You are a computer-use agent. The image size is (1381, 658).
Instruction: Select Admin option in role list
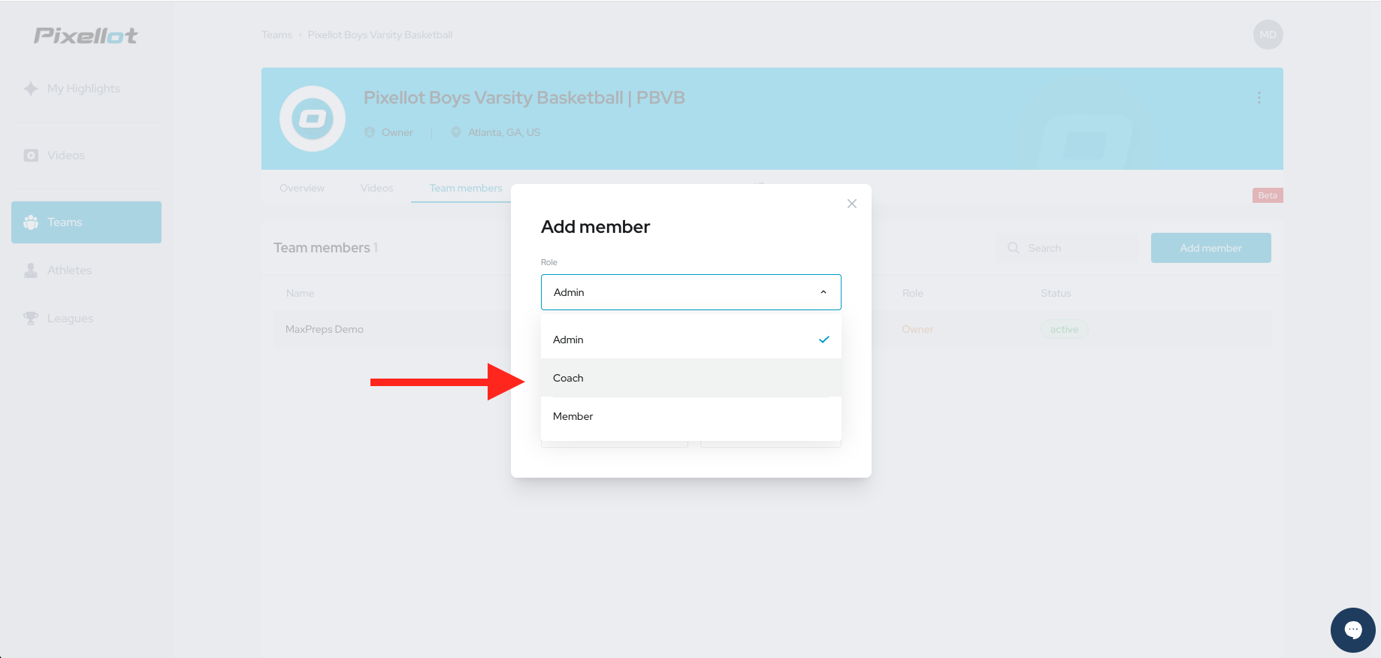click(x=691, y=340)
